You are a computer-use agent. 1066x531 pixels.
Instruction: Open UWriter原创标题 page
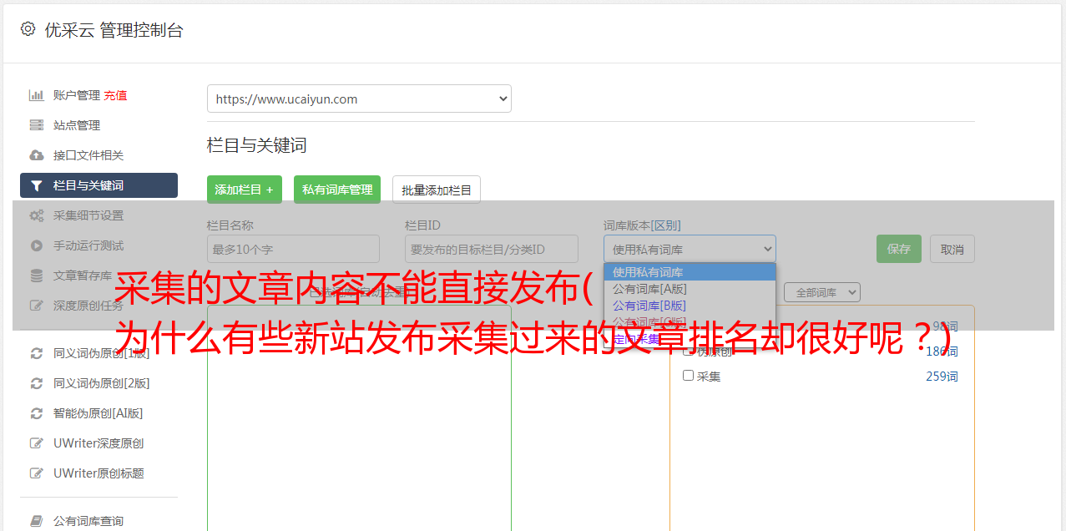(99, 473)
